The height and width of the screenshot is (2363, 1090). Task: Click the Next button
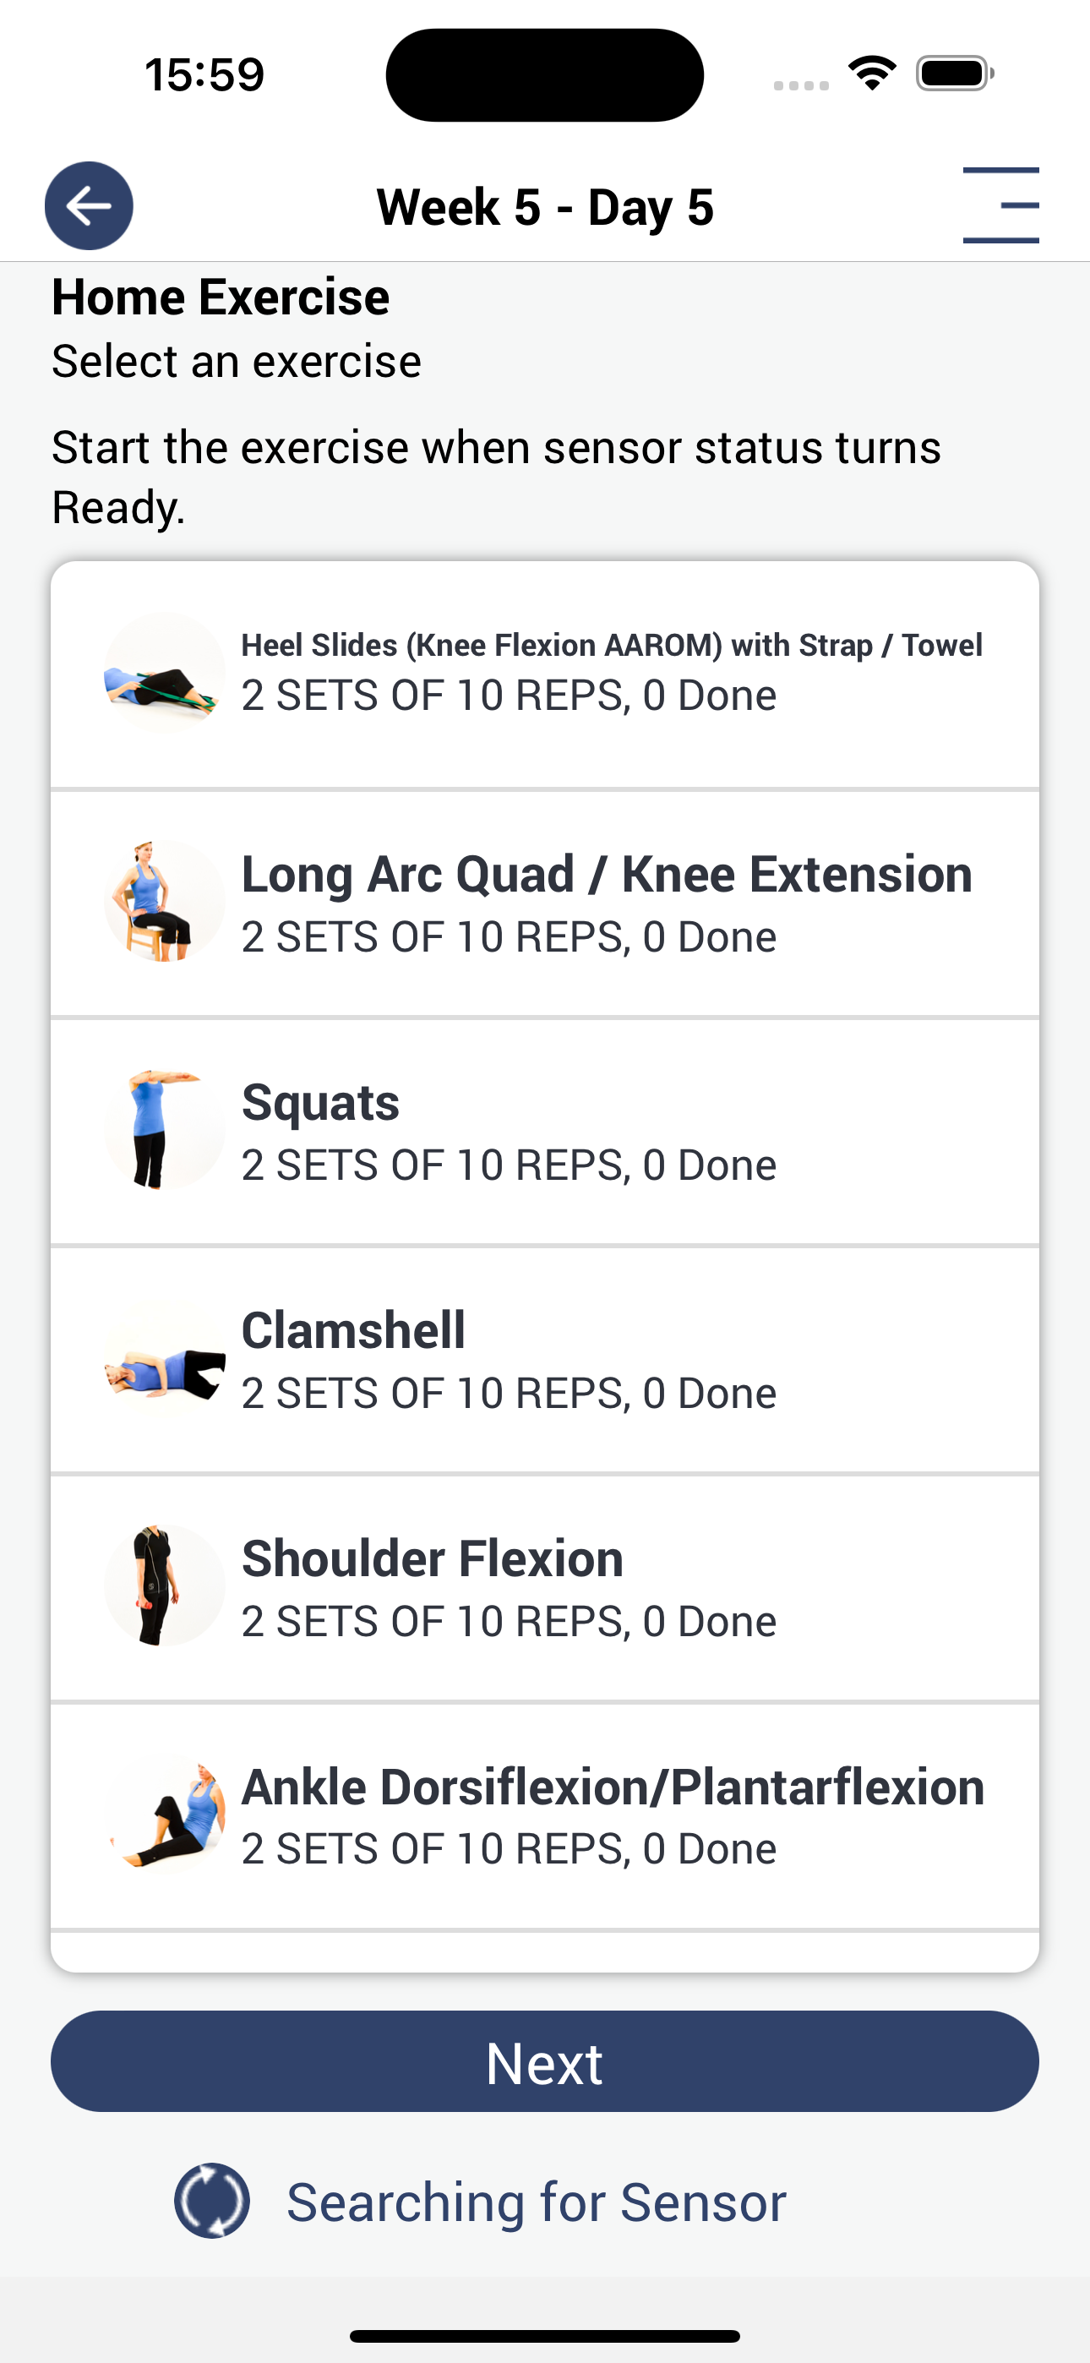tap(545, 2061)
